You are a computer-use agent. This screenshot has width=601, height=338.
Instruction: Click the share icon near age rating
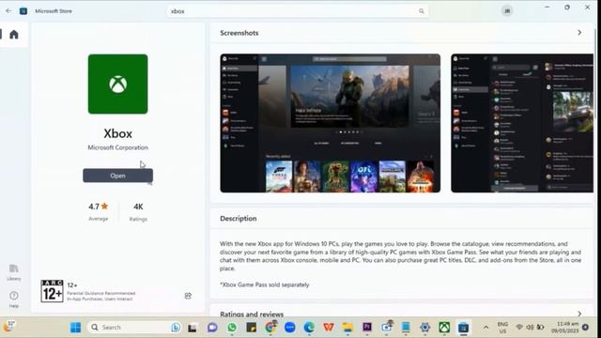click(x=188, y=296)
